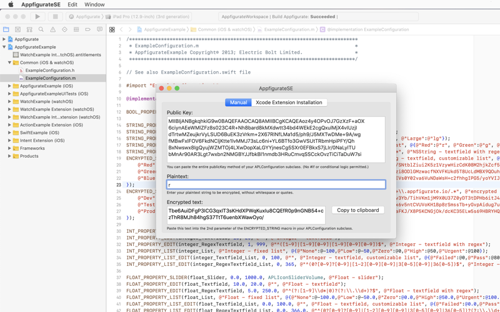
Task: Stop the running Xcode scheme
Action: point(55,17)
